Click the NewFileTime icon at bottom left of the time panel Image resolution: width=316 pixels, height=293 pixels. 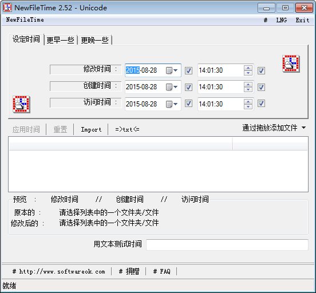(x=21, y=104)
